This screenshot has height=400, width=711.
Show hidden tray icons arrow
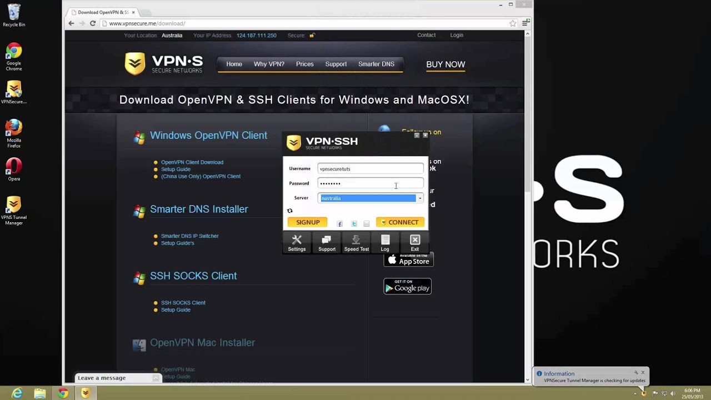point(635,394)
